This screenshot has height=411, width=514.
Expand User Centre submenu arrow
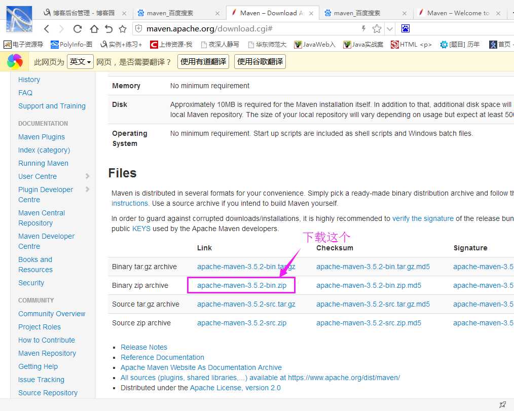[87, 176]
